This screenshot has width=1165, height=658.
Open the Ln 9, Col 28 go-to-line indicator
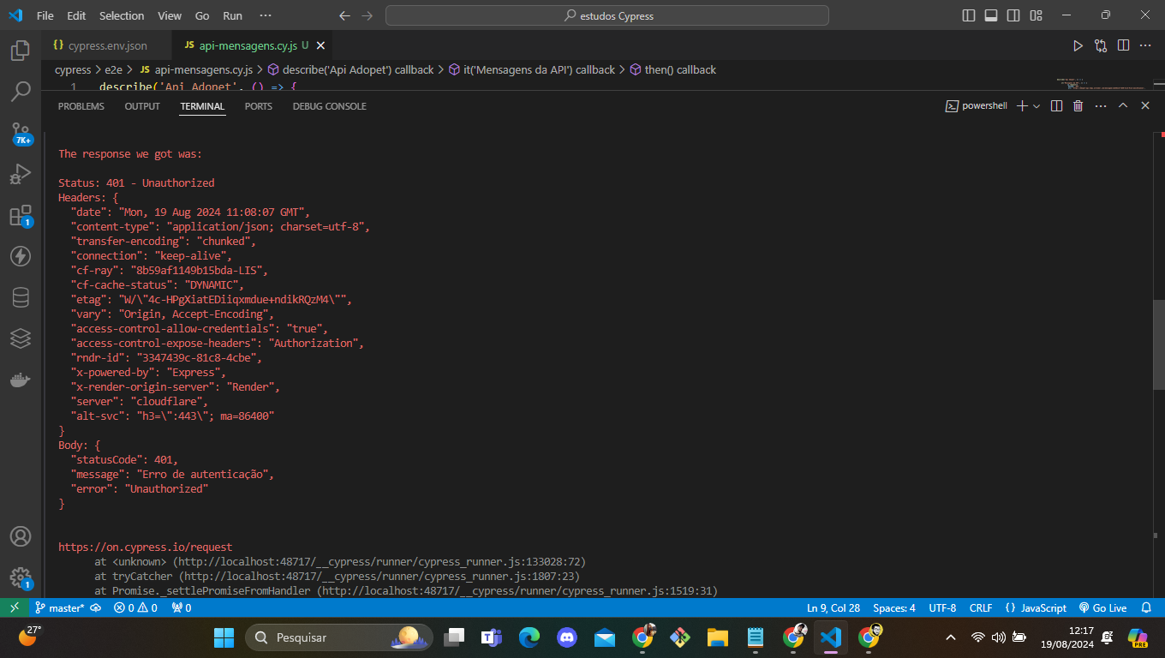833,607
